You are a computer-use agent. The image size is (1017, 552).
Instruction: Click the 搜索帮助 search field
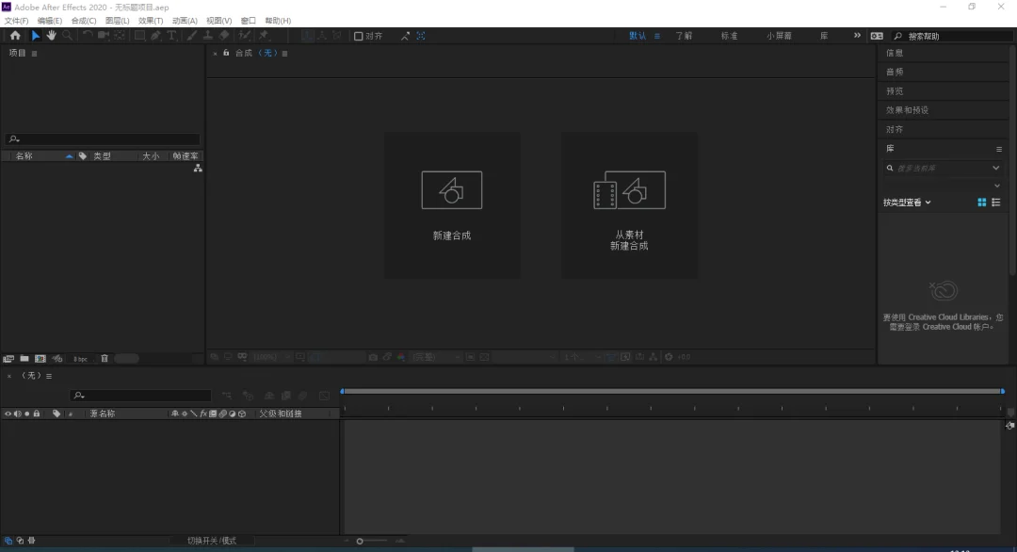click(x=953, y=37)
